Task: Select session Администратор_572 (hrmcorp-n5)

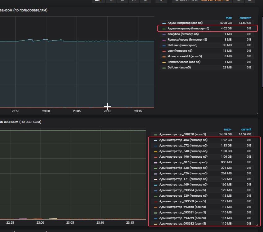Action: (183, 146)
